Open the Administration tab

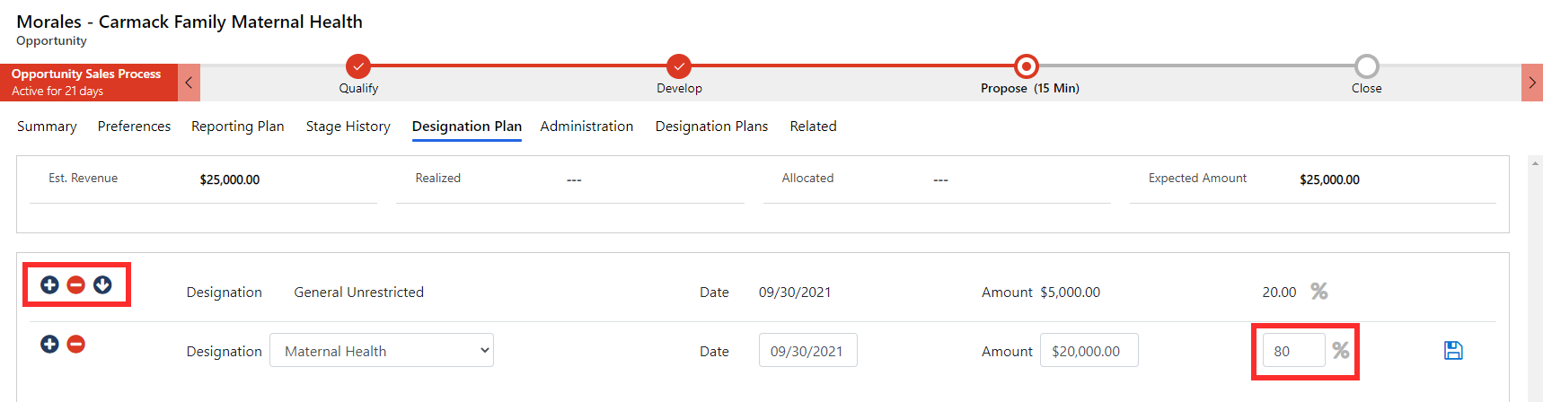pos(586,127)
